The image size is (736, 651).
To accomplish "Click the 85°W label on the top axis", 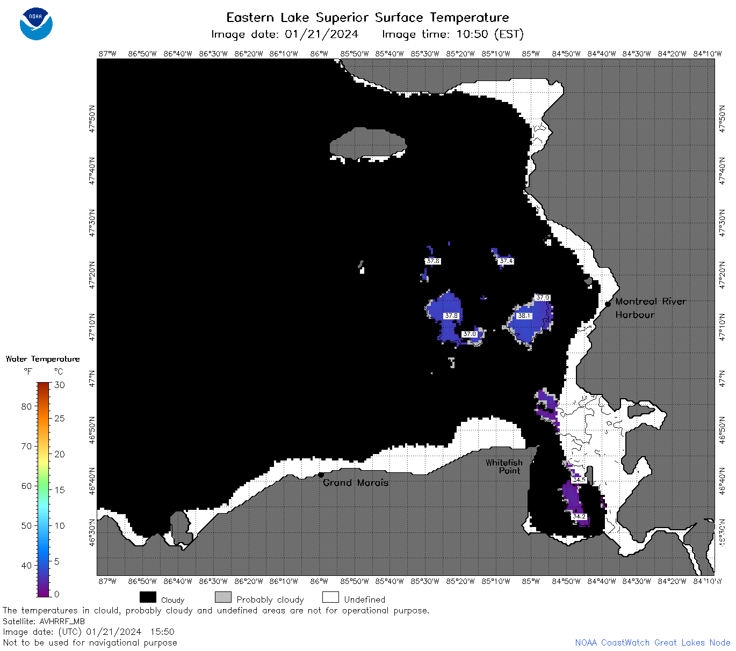I will (x=531, y=54).
